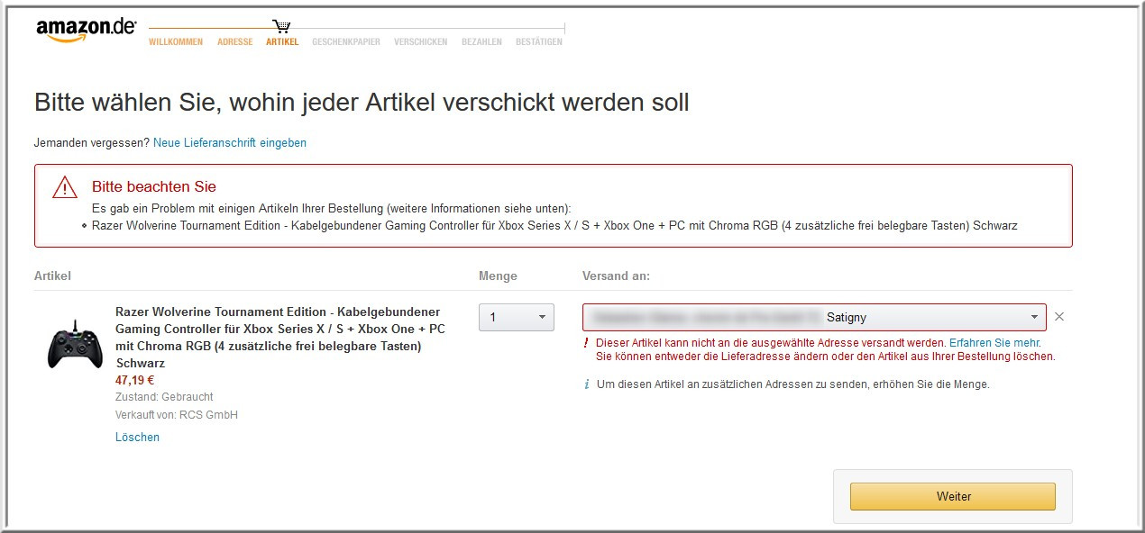The width and height of the screenshot is (1145, 533).
Task: Select the Artikel checkout step
Action: [x=282, y=42]
